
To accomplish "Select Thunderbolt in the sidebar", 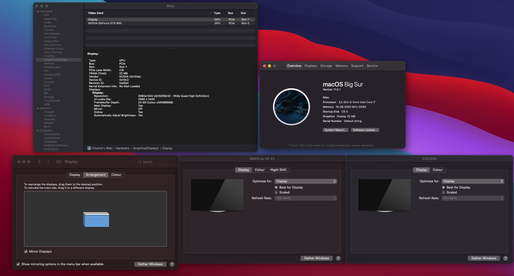I will coord(52,101).
